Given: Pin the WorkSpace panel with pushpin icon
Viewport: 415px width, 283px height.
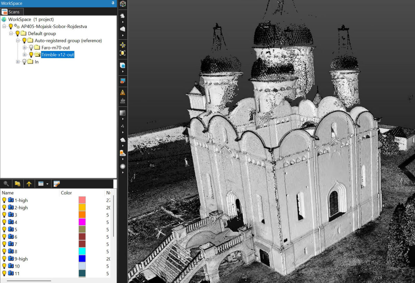Looking at the screenshot, I should 113,3.
